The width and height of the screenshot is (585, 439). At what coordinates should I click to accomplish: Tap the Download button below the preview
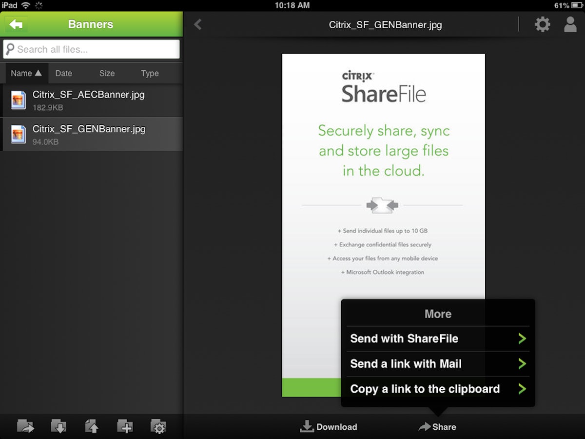click(x=328, y=427)
